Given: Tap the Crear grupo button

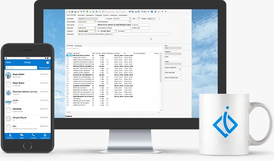Looking at the screenshot, I should click(x=44, y=68).
